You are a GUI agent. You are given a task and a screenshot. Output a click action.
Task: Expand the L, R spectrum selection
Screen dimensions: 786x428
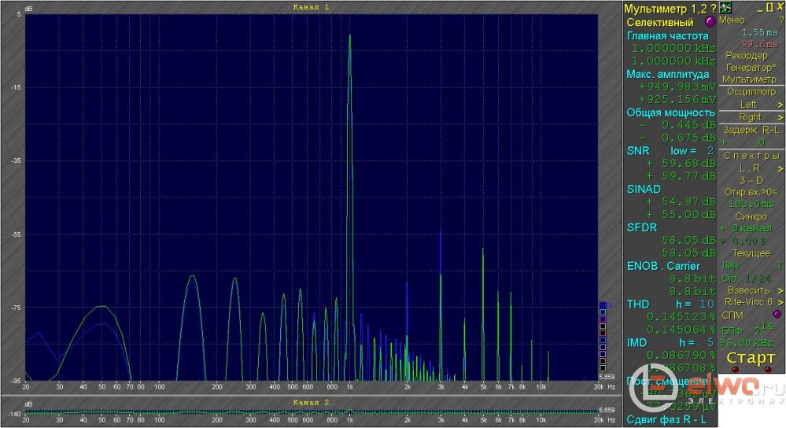(x=751, y=168)
